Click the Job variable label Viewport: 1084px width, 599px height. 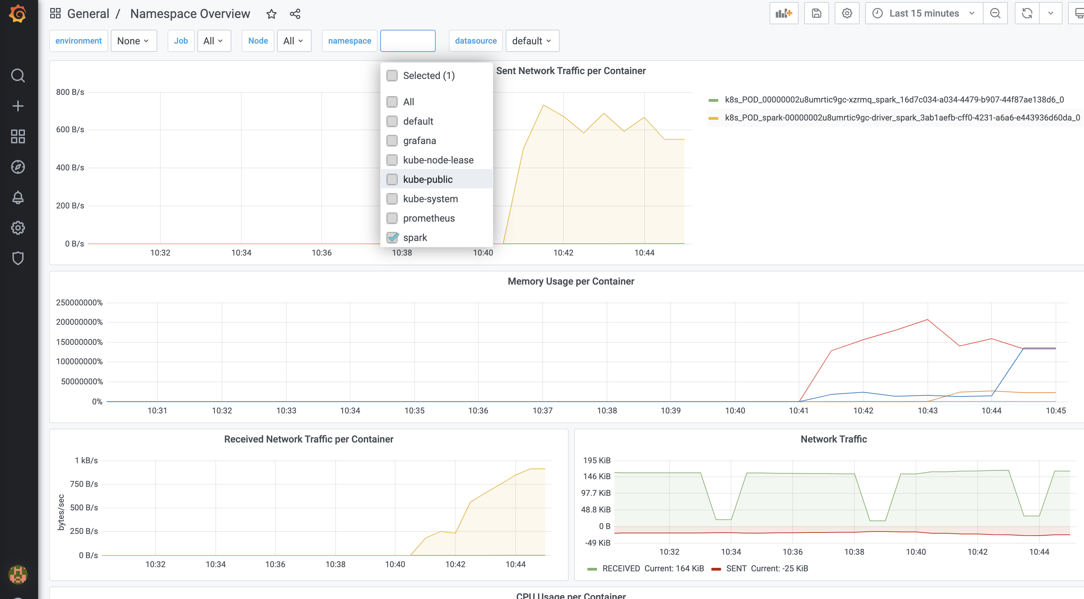coord(180,41)
